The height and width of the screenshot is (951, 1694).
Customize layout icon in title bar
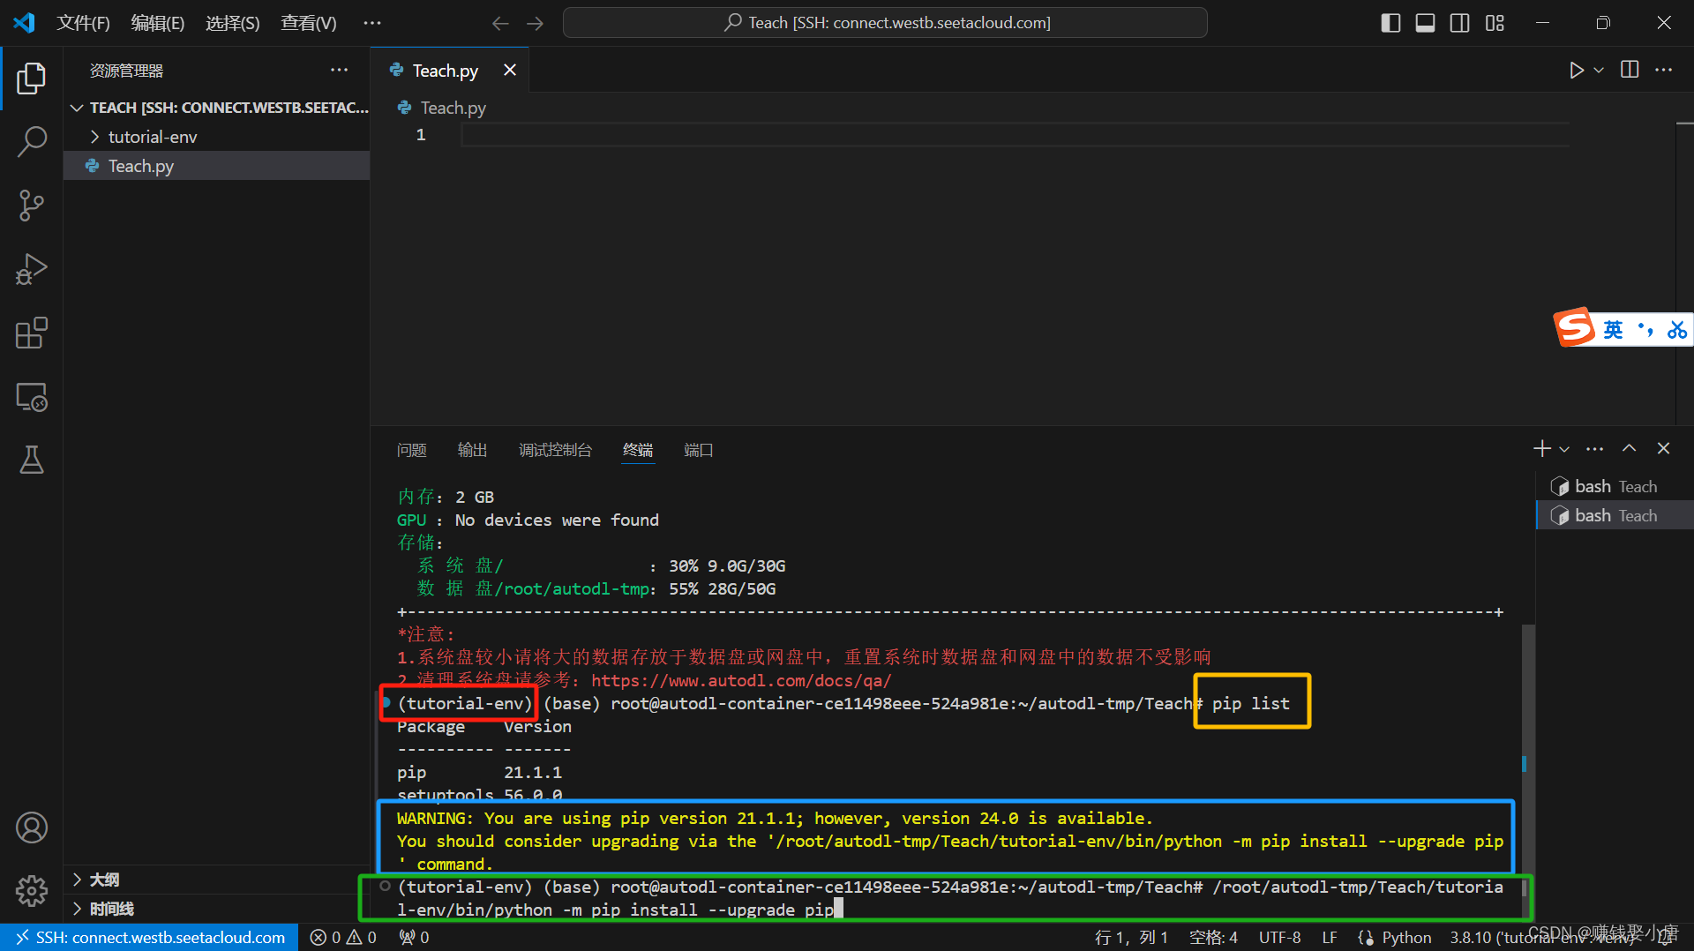(x=1495, y=23)
